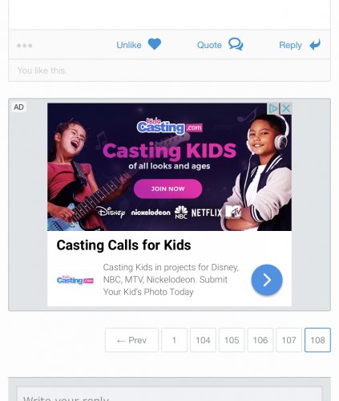The width and height of the screenshot is (339, 401).
Task: Go to the previous page with Prev
Action: pos(131,340)
